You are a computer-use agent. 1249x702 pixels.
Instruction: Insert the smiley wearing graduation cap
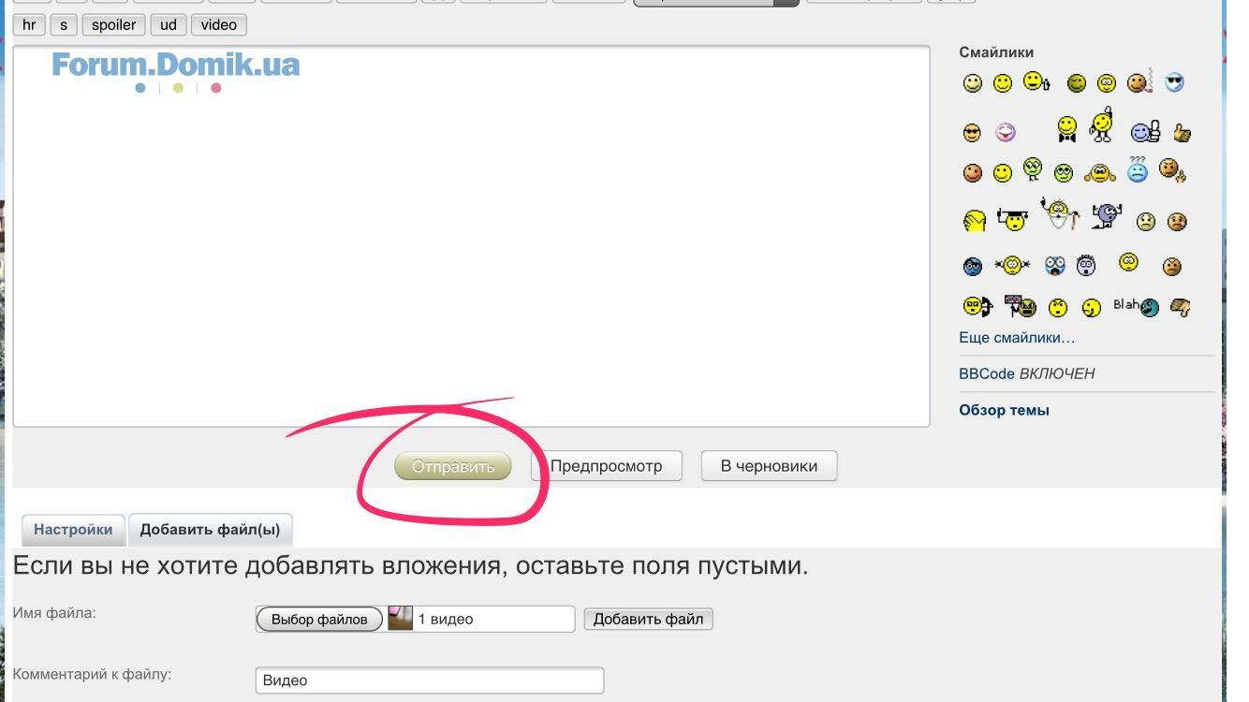(1012, 220)
